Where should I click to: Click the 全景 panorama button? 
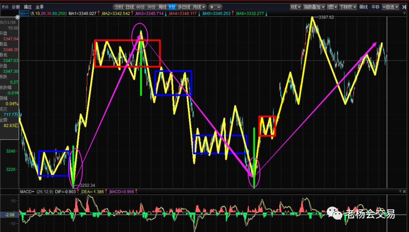pyautogui.click(x=39, y=7)
